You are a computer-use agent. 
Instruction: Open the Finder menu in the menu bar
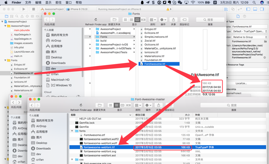pos(16,2)
